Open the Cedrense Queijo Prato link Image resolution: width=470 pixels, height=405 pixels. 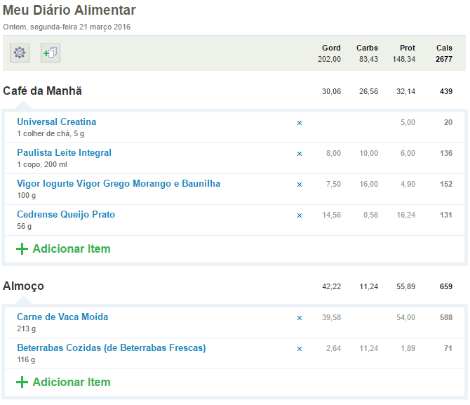pyautogui.click(x=66, y=215)
